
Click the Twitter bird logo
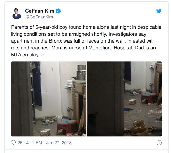pyautogui.click(x=159, y=11)
